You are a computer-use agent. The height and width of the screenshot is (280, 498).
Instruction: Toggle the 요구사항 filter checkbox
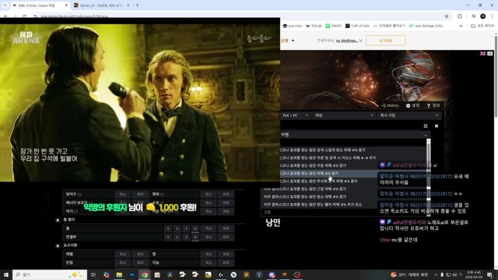[58, 245]
